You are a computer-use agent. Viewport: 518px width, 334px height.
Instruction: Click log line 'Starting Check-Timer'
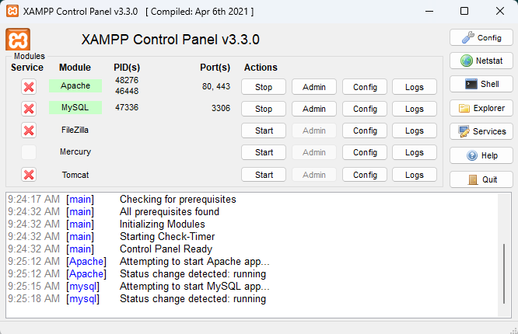click(x=167, y=236)
